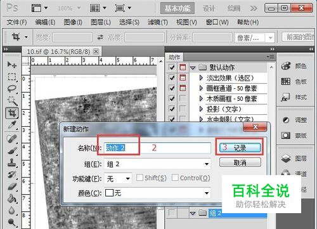The height and width of the screenshot is (229, 317).
Task: Click the 记录 record button
Action: (x=240, y=148)
